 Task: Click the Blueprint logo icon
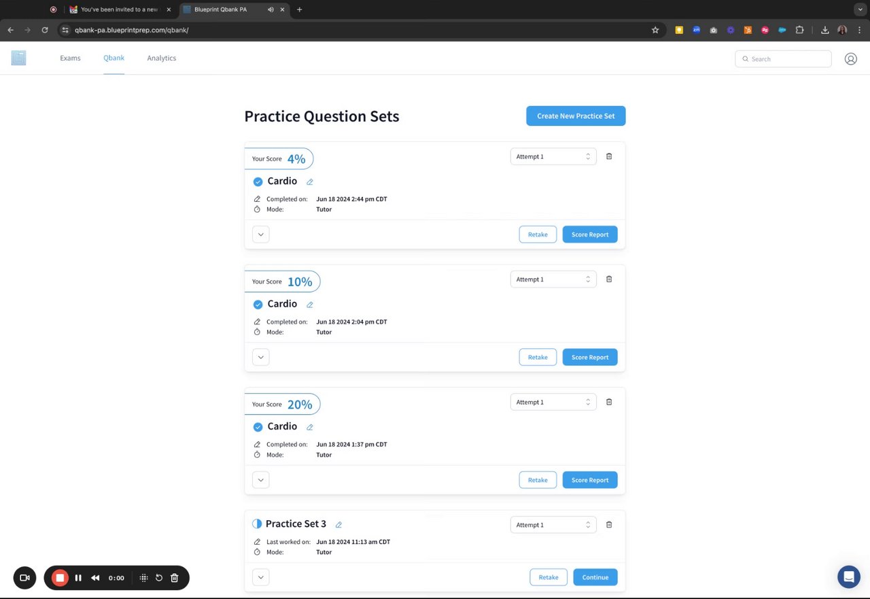(18, 58)
